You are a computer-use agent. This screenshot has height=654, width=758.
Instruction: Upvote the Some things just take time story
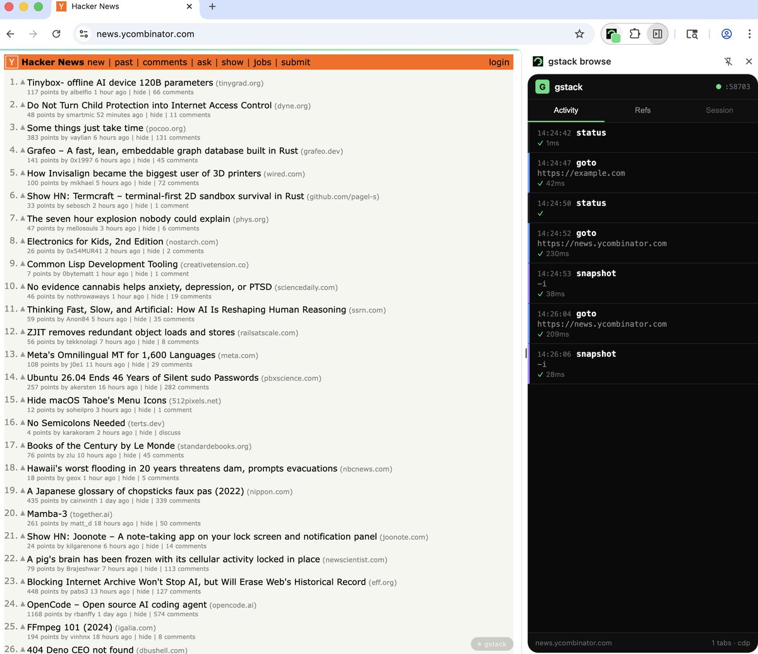[23, 128]
